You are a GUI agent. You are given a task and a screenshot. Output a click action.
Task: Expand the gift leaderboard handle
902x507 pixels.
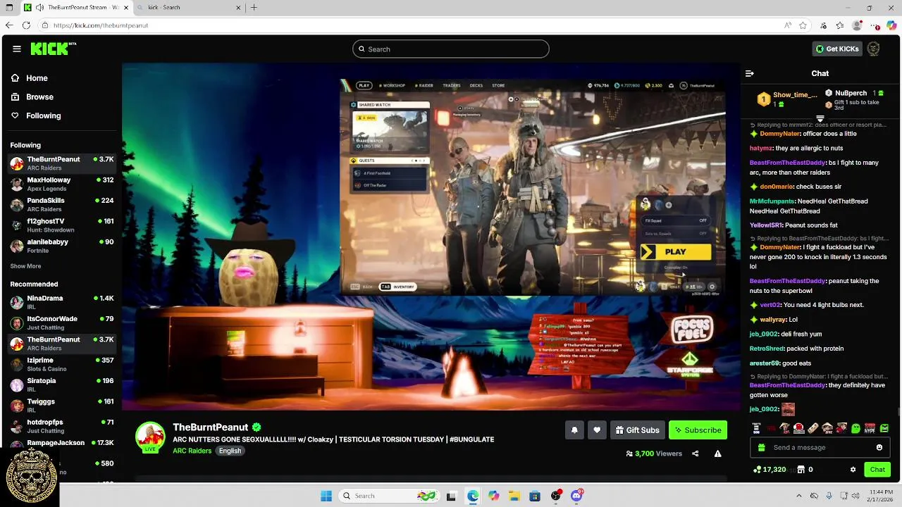820,119
